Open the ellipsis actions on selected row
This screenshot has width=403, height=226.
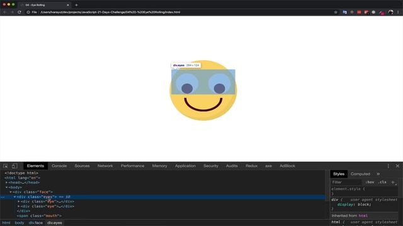coord(2,197)
